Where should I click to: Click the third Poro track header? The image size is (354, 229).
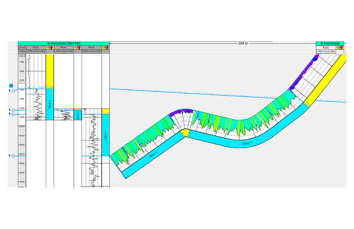point(91,47)
